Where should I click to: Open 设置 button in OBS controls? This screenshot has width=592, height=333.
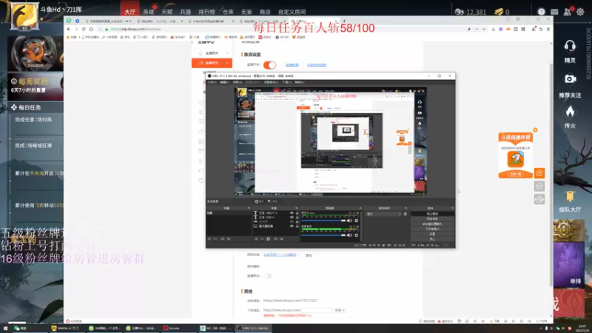click(432, 234)
